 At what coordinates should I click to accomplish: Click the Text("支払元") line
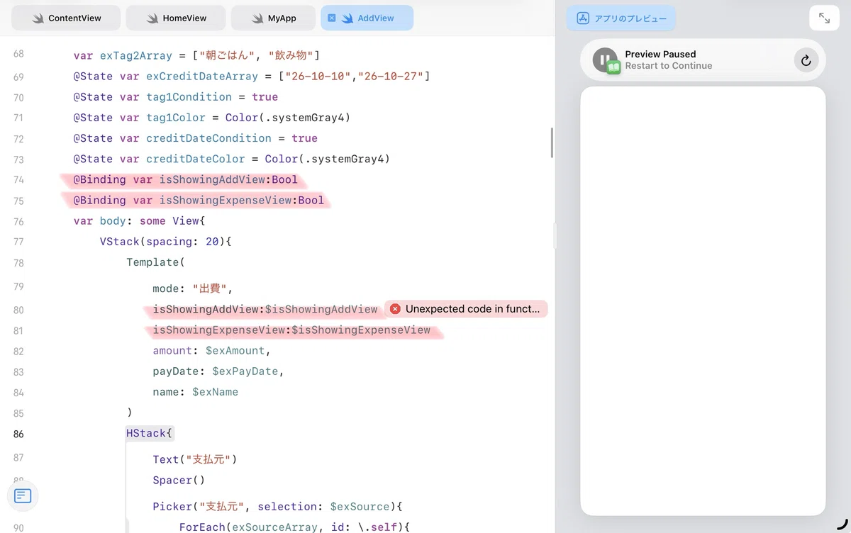point(194,459)
